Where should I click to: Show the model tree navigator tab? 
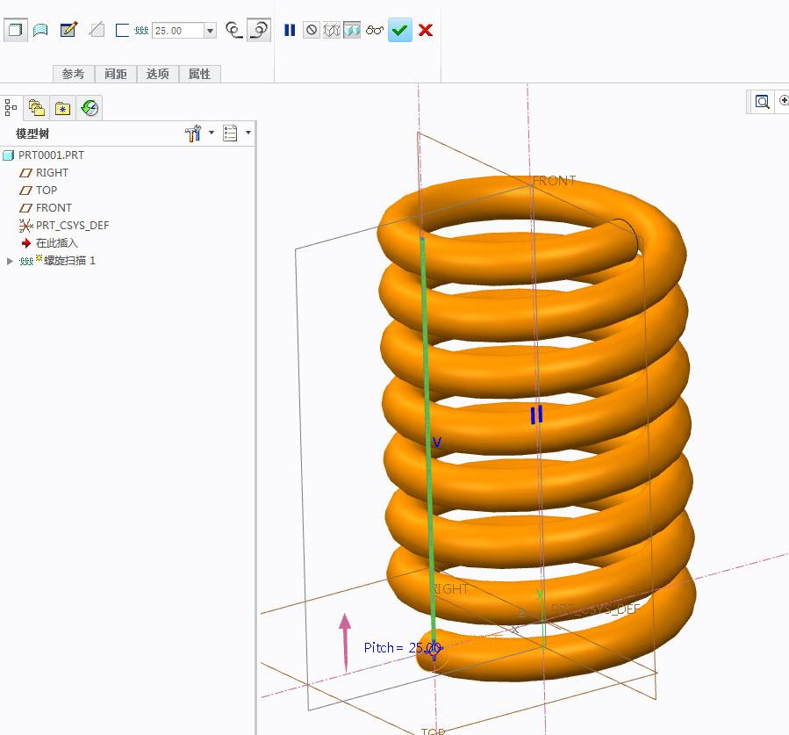[x=11, y=108]
